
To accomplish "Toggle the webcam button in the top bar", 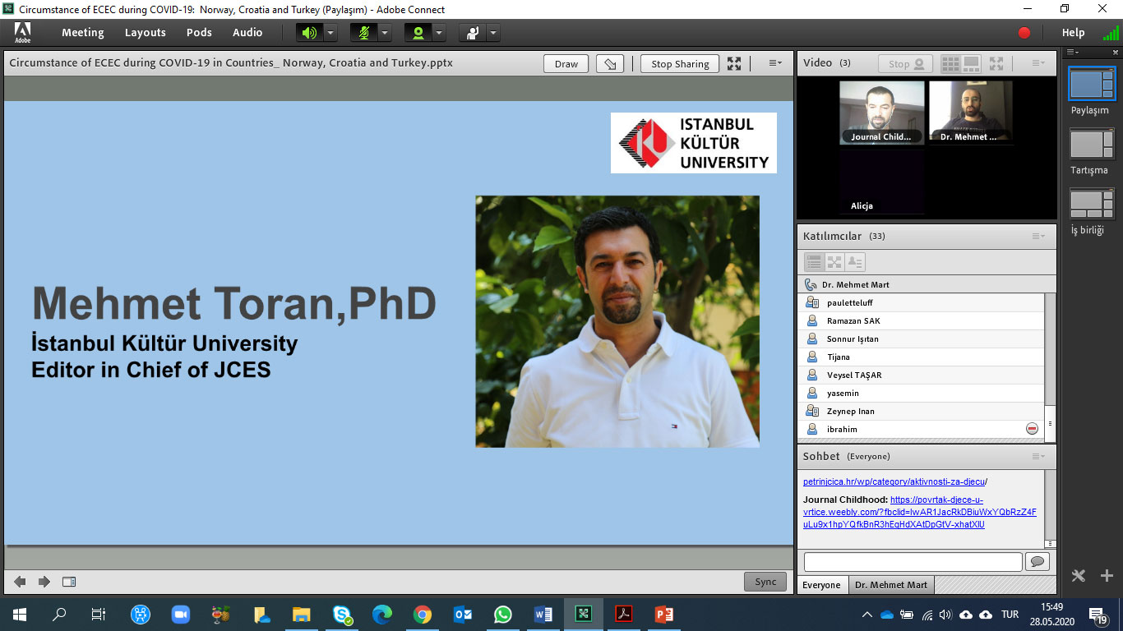I will point(418,33).
